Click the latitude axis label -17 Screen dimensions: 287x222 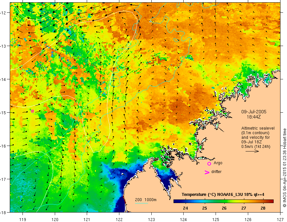3,179
